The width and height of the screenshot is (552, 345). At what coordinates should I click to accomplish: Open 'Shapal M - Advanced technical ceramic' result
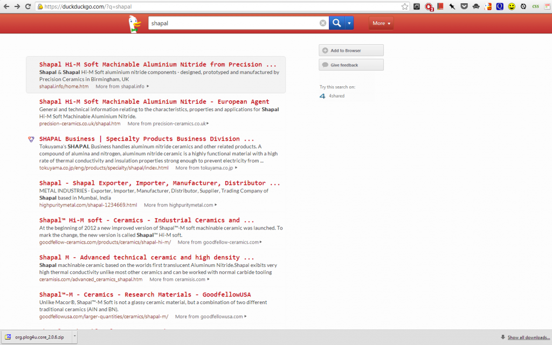[147, 258]
